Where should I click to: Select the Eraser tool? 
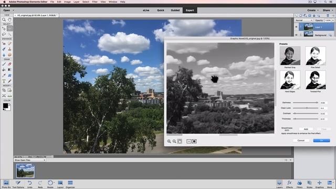(9, 64)
